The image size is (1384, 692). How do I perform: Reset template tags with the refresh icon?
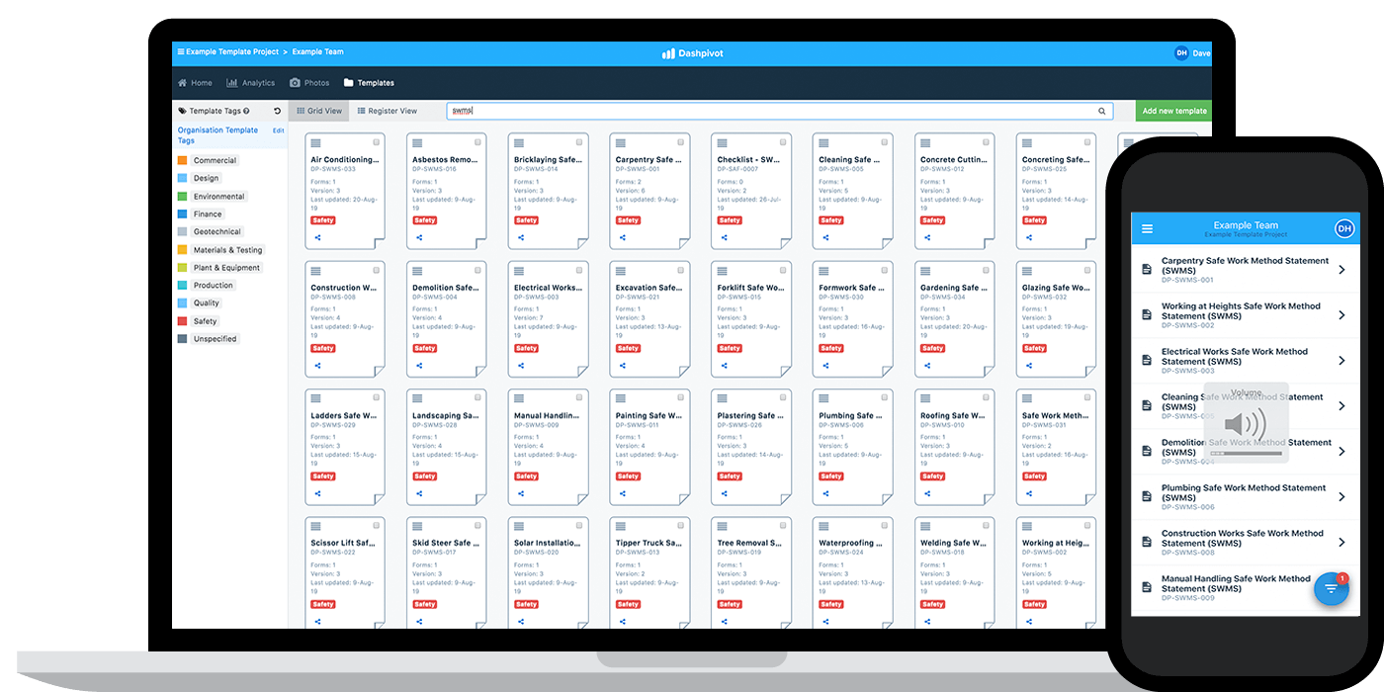(x=277, y=111)
